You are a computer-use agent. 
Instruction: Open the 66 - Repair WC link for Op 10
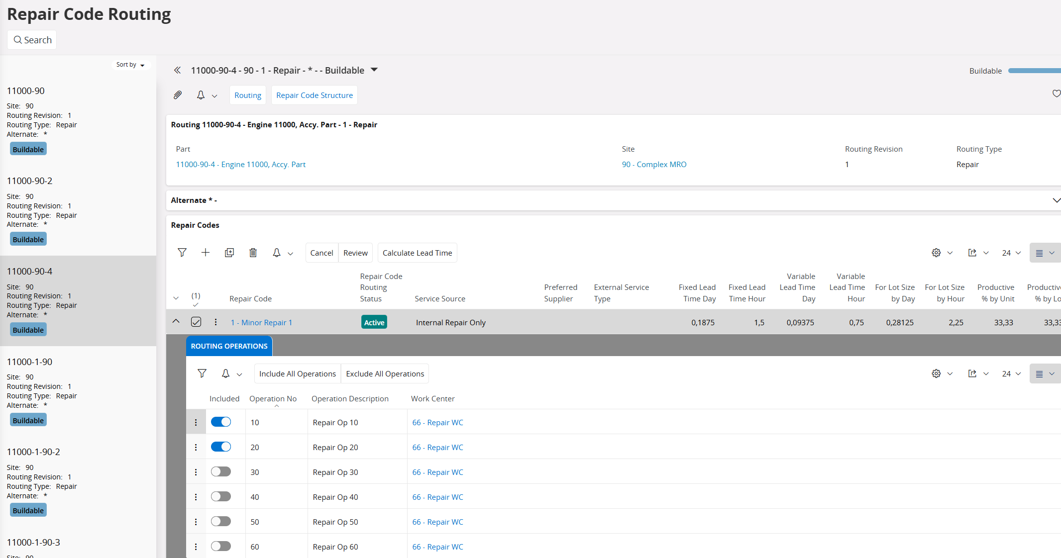[437, 422]
